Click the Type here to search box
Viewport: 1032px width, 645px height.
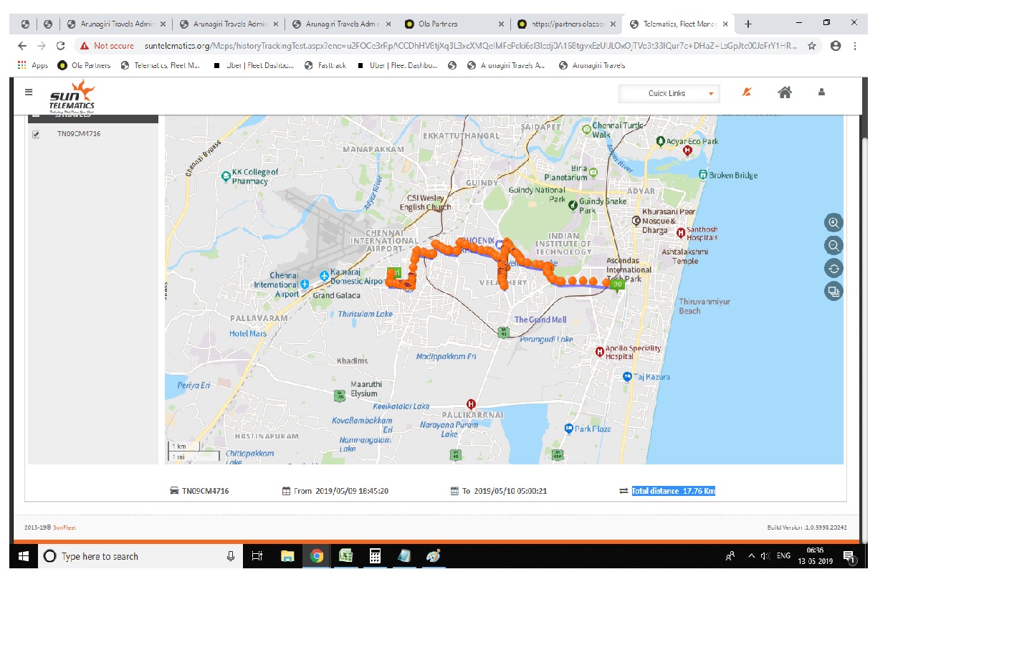(x=140, y=556)
